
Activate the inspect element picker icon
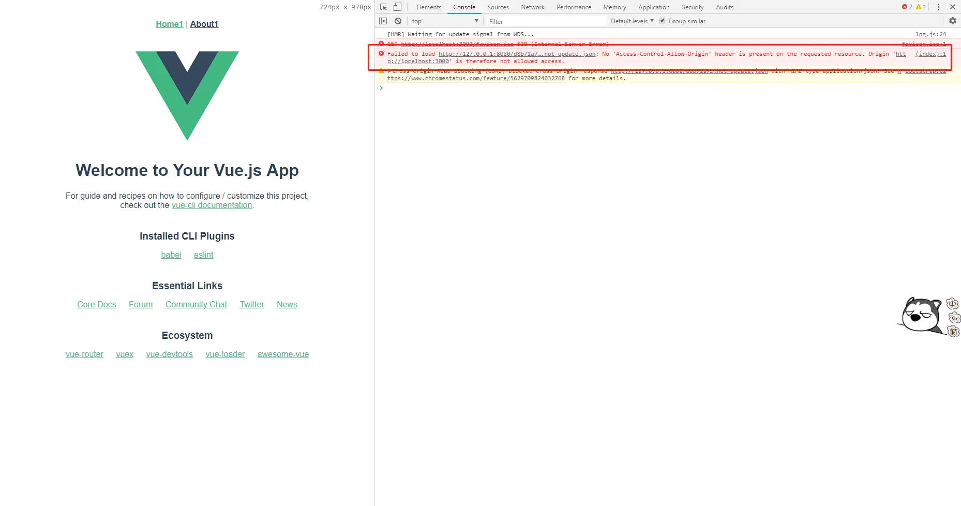coord(383,7)
